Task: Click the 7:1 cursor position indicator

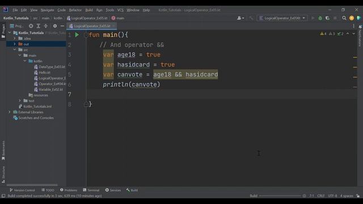Action: tap(311, 196)
